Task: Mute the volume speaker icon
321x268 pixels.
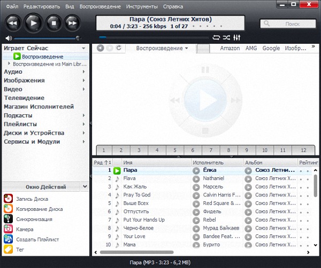Action: pos(8,38)
